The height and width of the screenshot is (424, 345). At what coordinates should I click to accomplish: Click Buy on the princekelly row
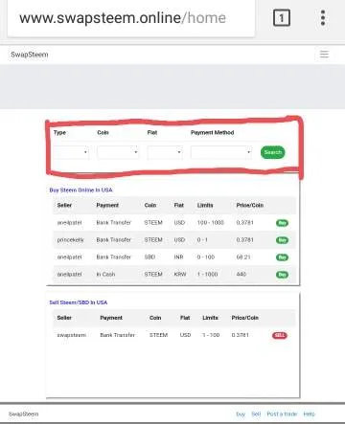[282, 240]
